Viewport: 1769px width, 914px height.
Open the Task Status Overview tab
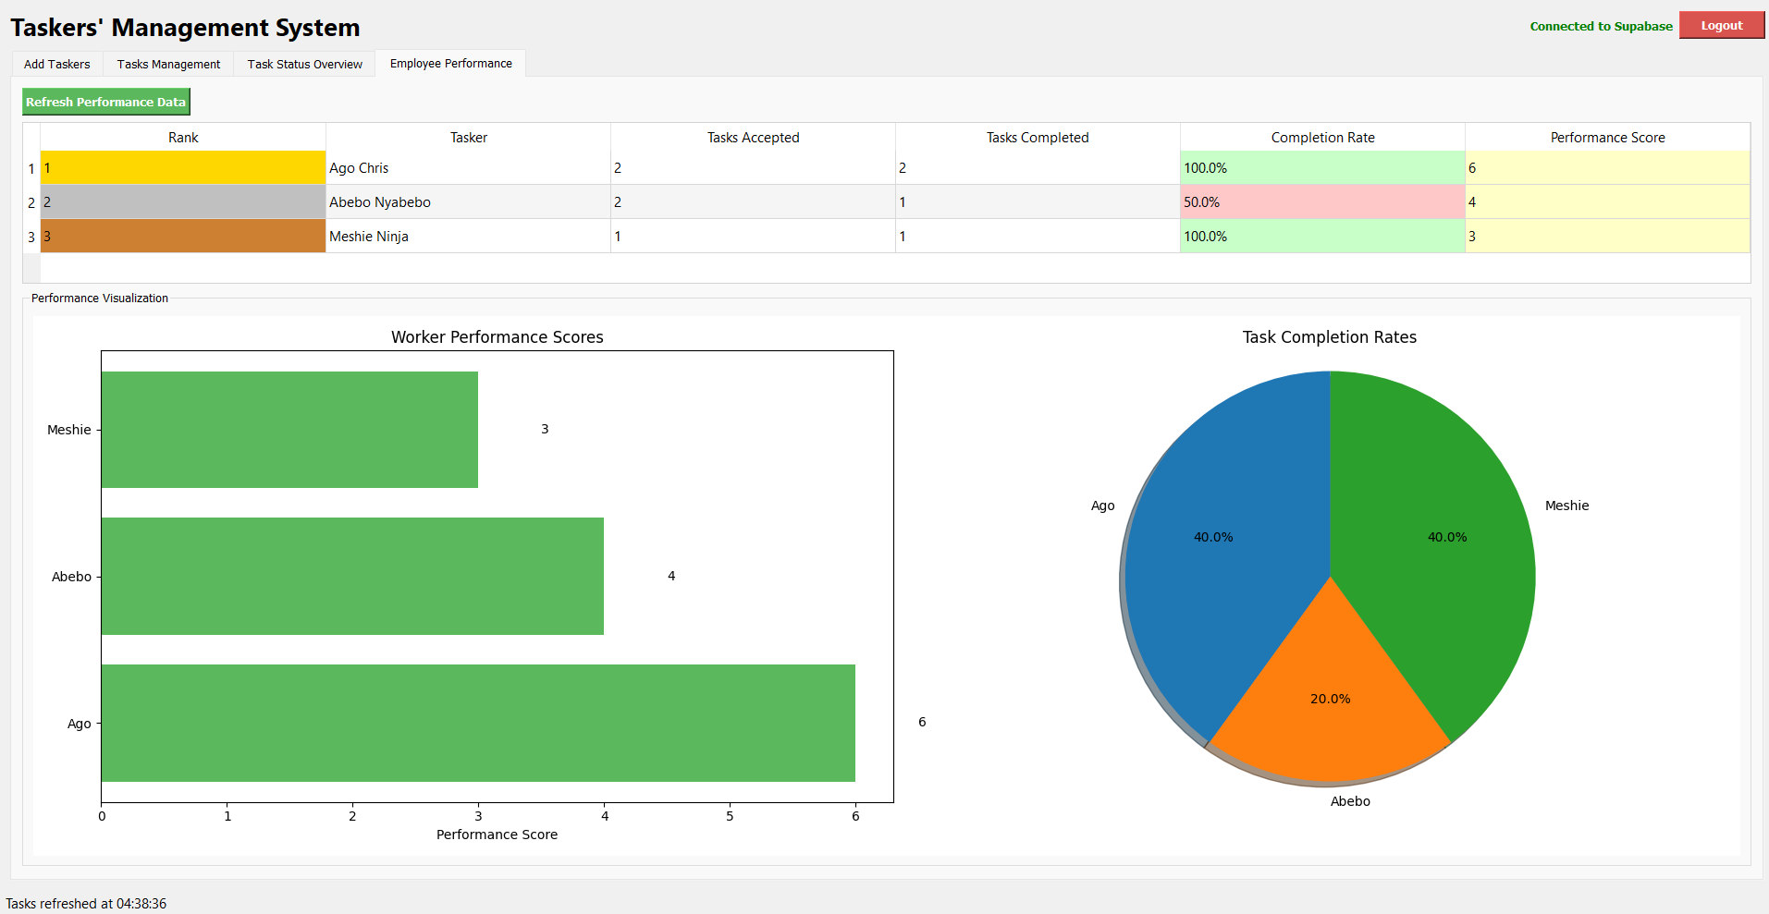(x=304, y=64)
